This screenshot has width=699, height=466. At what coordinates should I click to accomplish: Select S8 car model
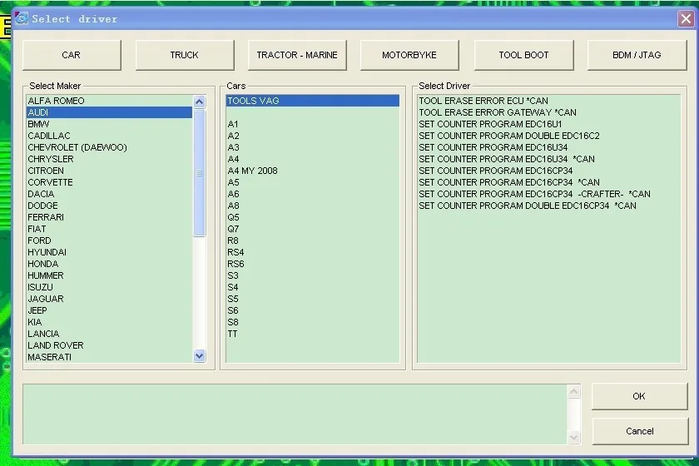(x=313, y=322)
